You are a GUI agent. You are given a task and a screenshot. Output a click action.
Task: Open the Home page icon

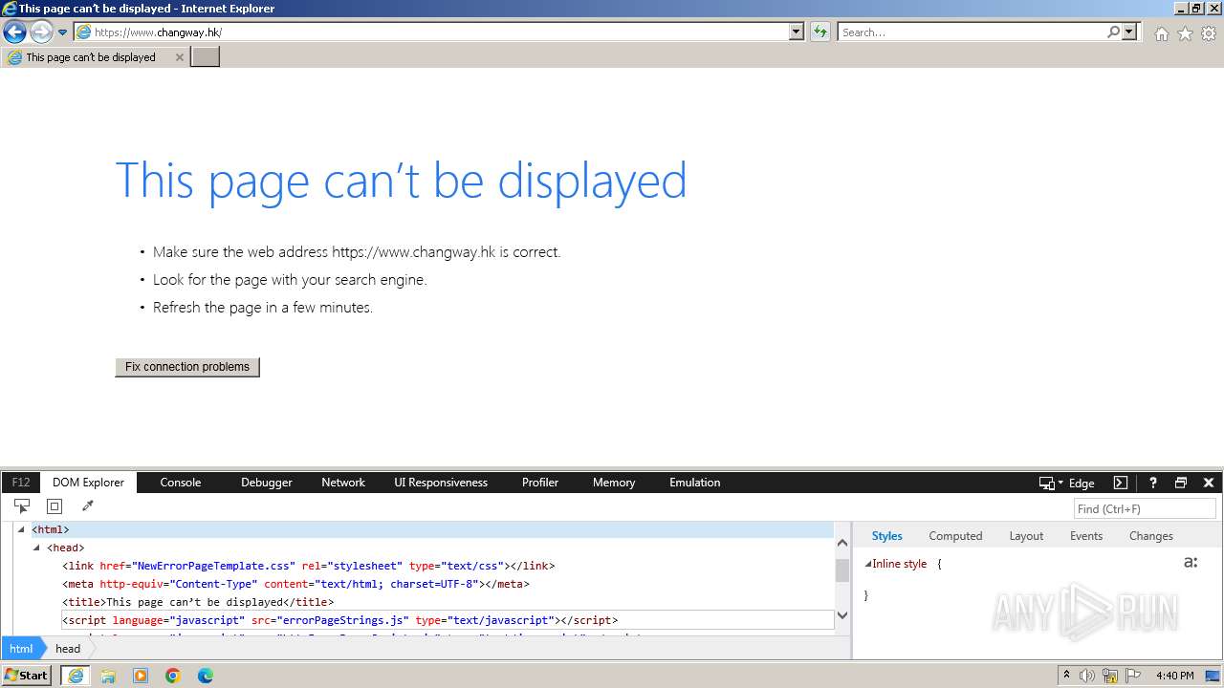[x=1161, y=33]
